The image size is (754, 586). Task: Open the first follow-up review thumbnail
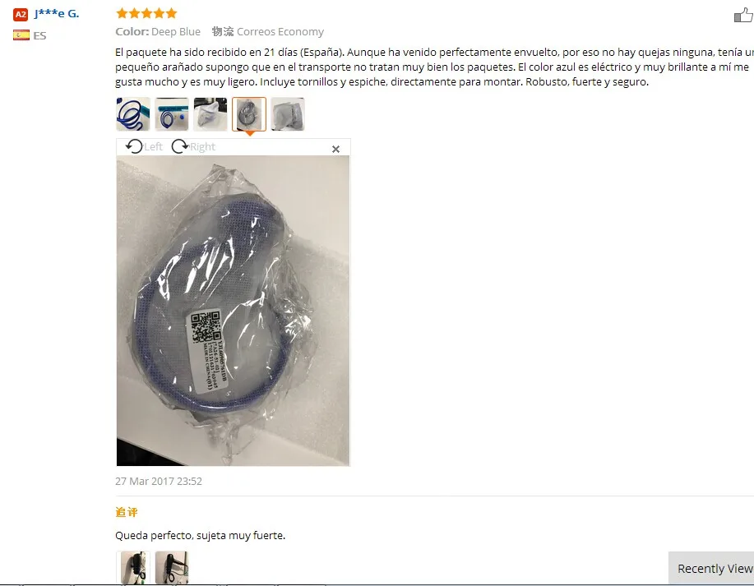(x=133, y=567)
